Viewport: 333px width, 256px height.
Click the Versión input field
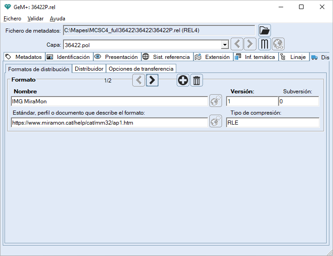coord(251,101)
